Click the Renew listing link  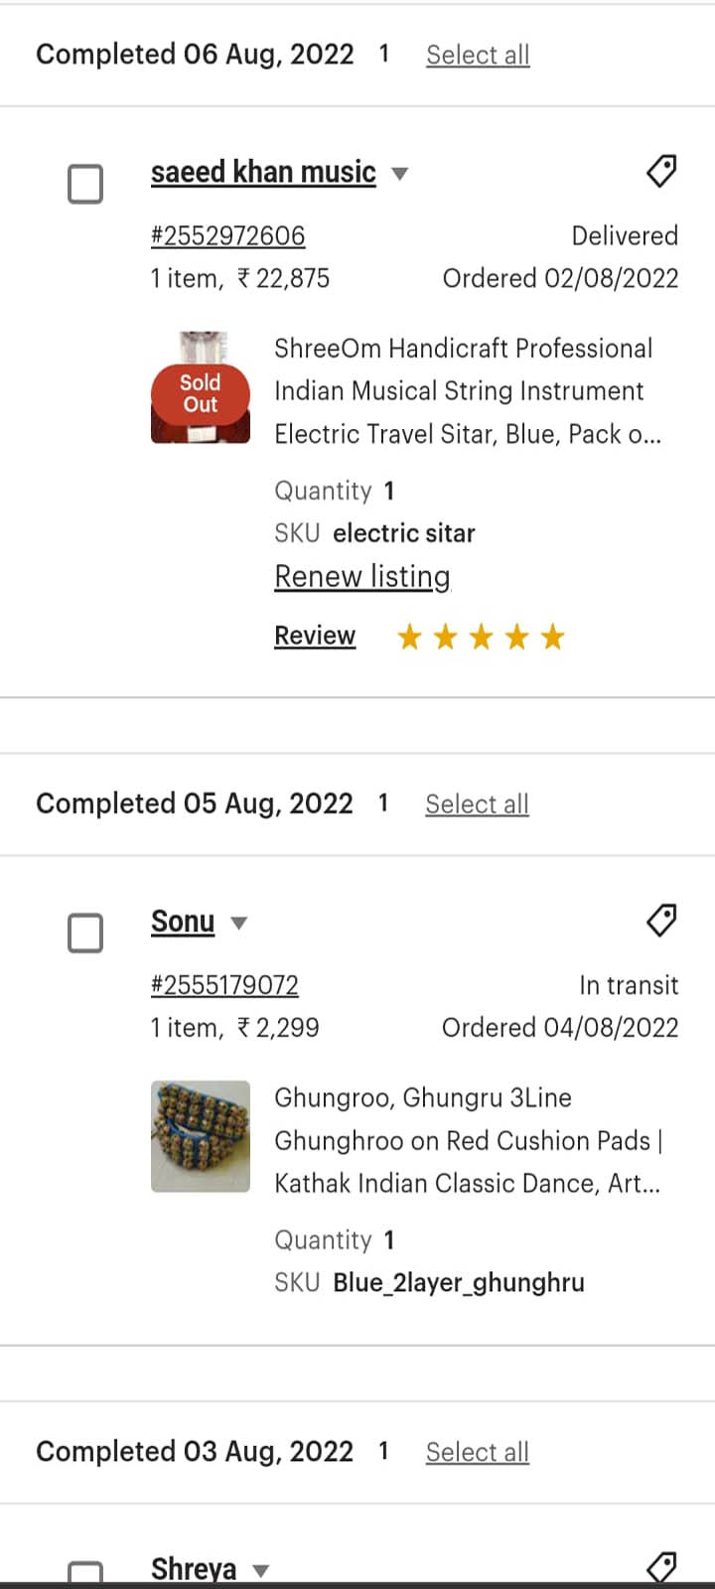(x=362, y=577)
